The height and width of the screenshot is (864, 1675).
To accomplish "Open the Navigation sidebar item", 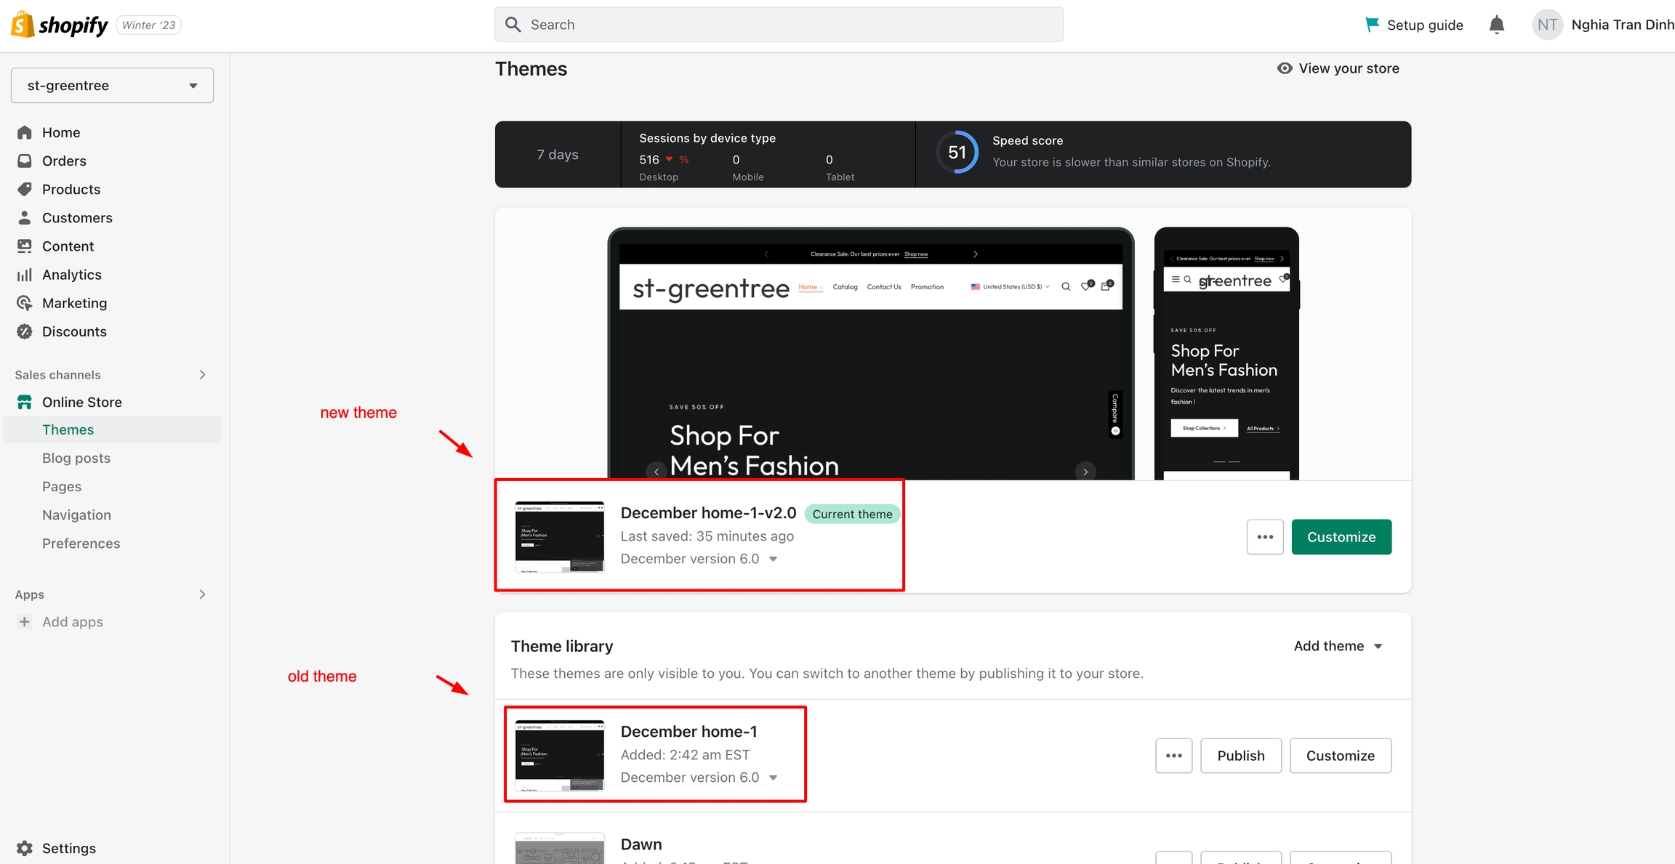I will [x=76, y=515].
